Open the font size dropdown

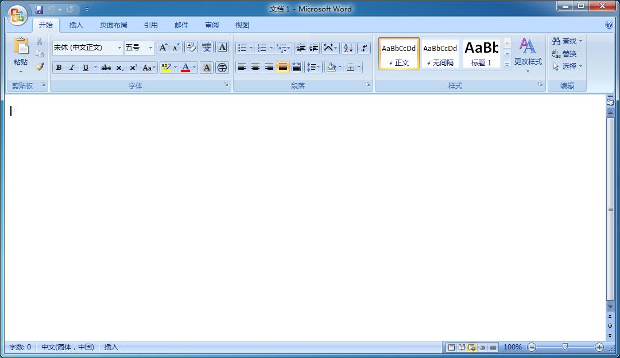150,48
